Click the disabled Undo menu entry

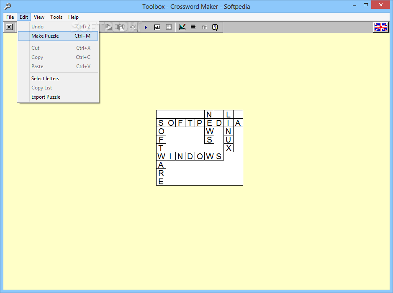coord(58,26)
